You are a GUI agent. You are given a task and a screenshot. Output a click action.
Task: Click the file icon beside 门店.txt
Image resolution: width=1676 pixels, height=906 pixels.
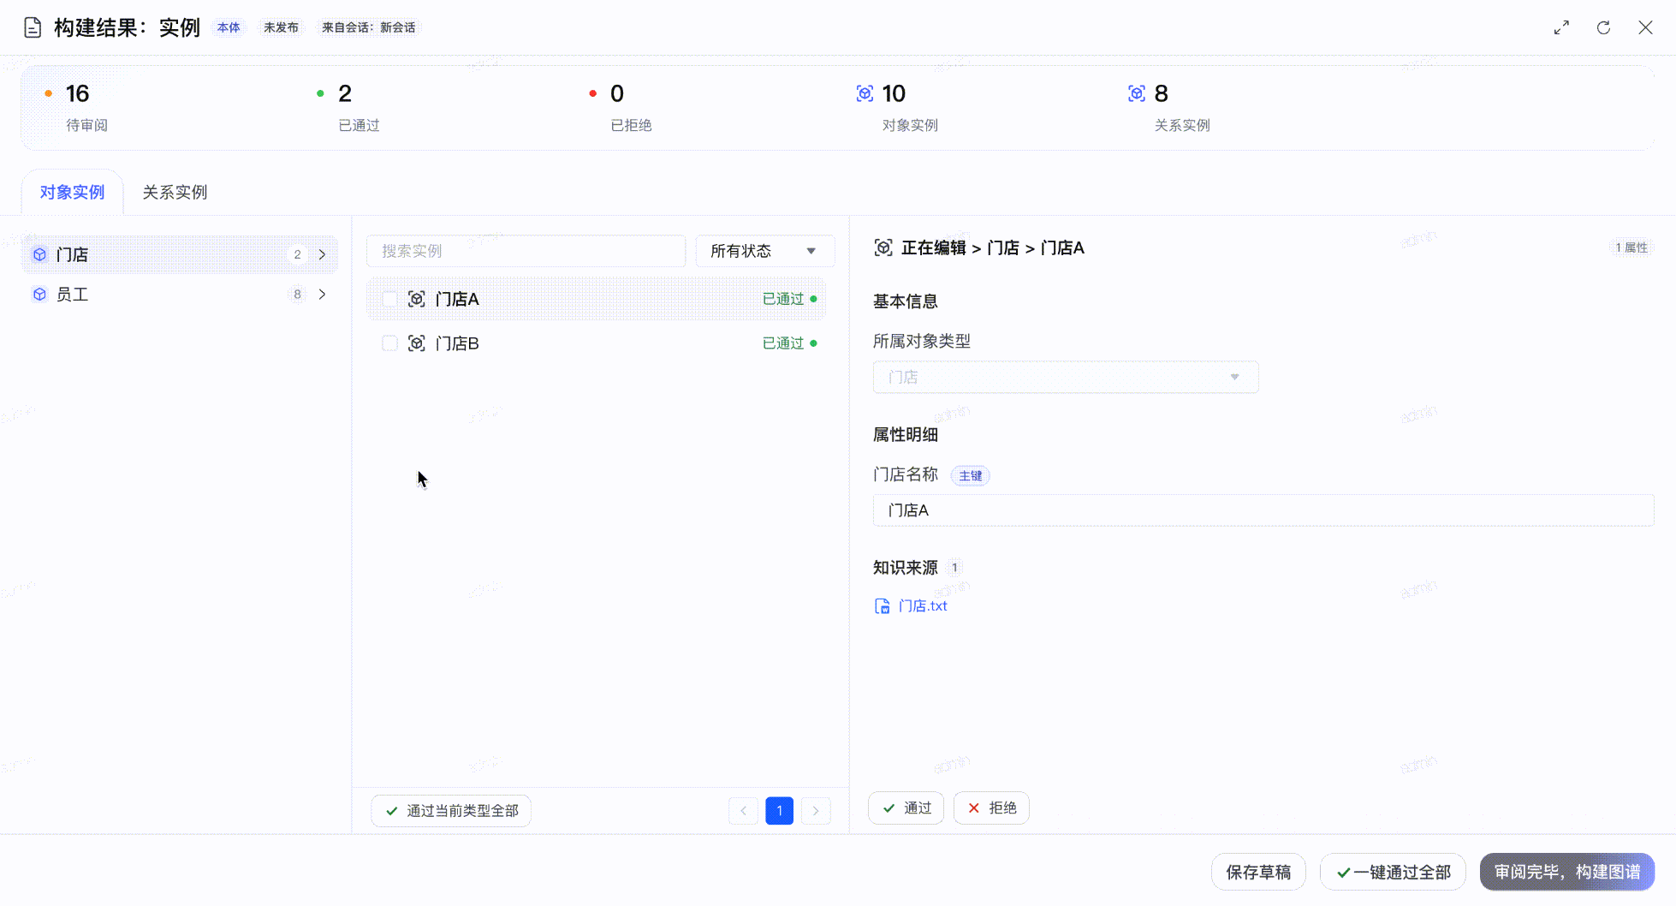click(883, 606)
